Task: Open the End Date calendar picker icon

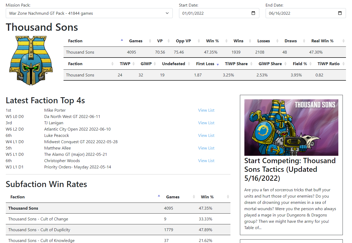Action: (340, 13)
